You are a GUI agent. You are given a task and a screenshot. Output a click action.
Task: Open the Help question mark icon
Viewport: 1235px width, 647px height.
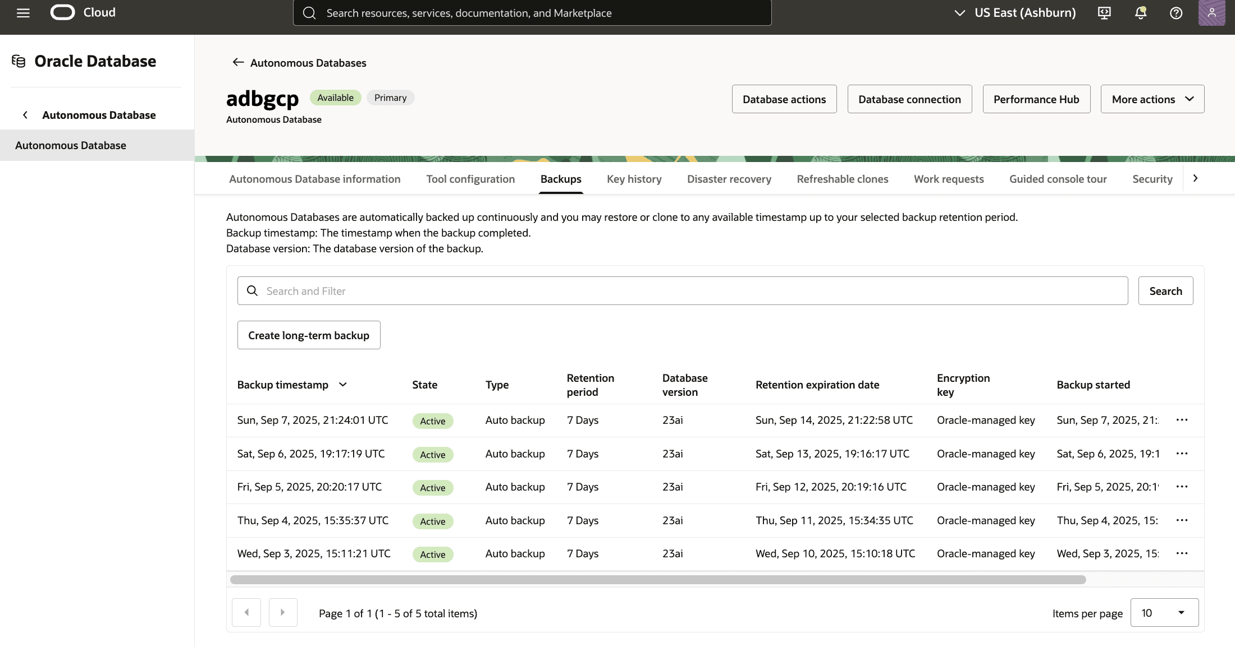(1176, 12)
